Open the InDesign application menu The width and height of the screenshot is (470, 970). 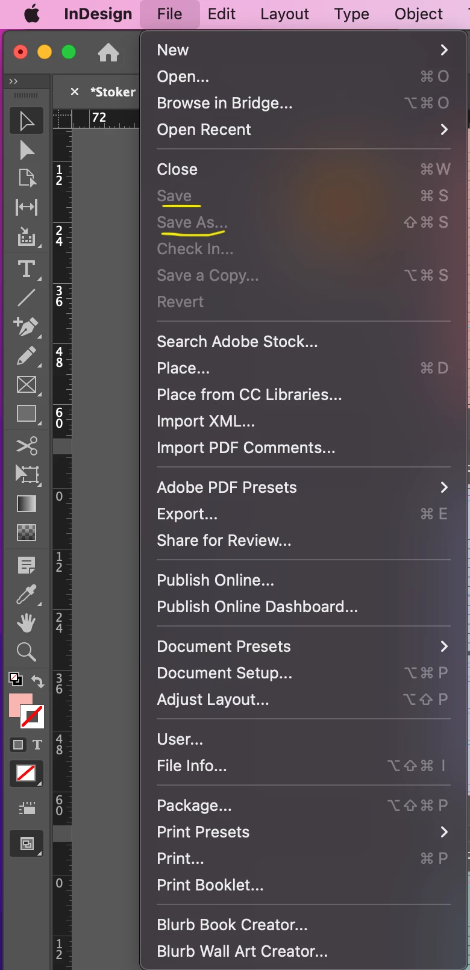pos(98,14)
